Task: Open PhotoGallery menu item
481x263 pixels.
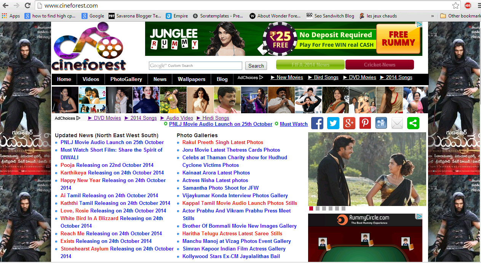Action: (x=126, y=79)
